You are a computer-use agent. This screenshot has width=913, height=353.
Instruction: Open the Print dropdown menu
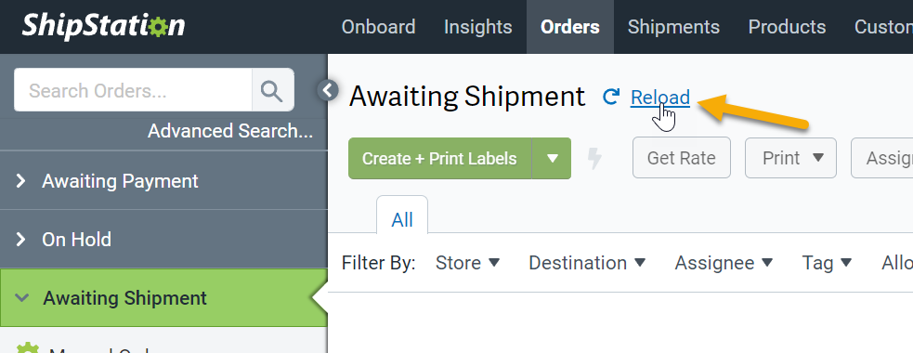(790, 158)
